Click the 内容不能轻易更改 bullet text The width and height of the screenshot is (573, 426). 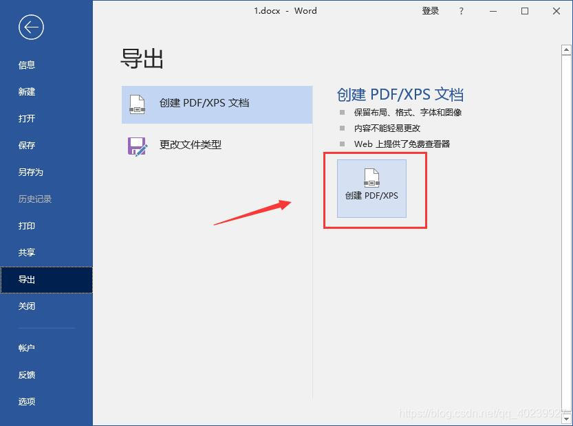point(387,128)
